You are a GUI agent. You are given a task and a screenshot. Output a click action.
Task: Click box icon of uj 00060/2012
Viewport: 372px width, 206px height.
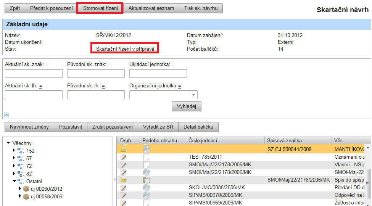pos(26,189)
